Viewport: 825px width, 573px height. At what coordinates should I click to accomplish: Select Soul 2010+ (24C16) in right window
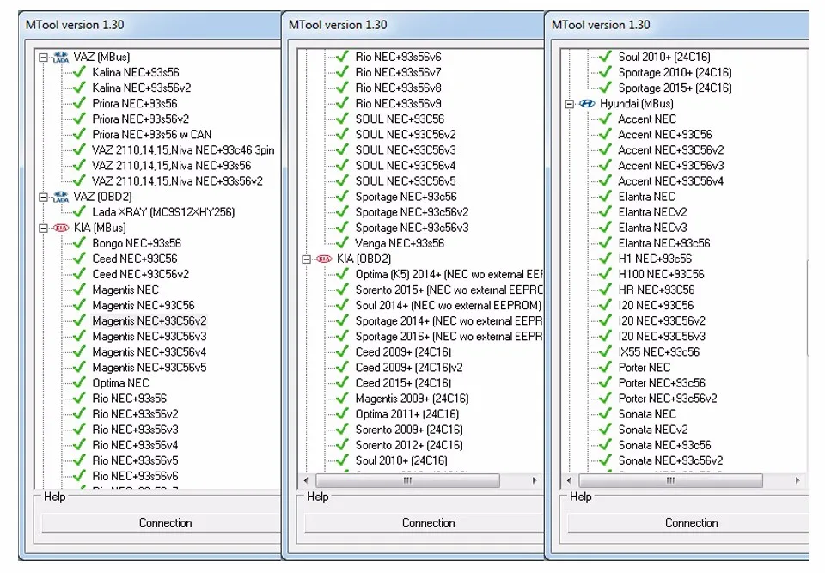coord(664,57)
